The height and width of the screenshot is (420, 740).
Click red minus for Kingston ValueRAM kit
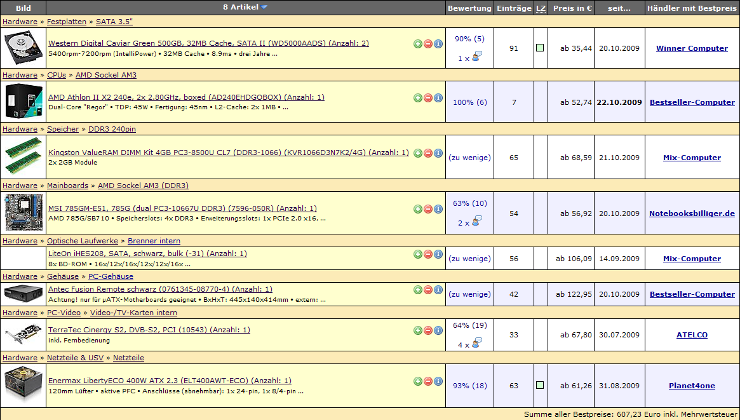click(428, 153)
